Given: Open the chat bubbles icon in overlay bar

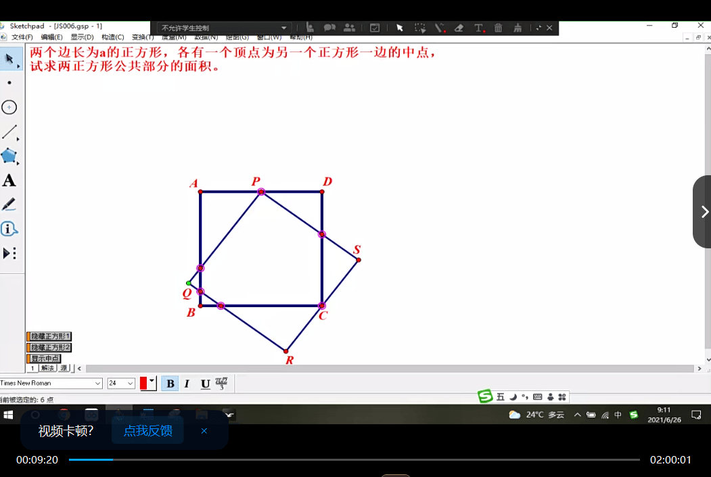Looking at the screenshot, I should point(329,28).
